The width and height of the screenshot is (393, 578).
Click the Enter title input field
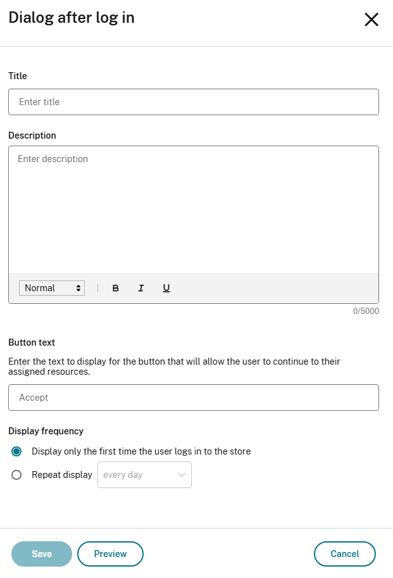click(193, 102)
